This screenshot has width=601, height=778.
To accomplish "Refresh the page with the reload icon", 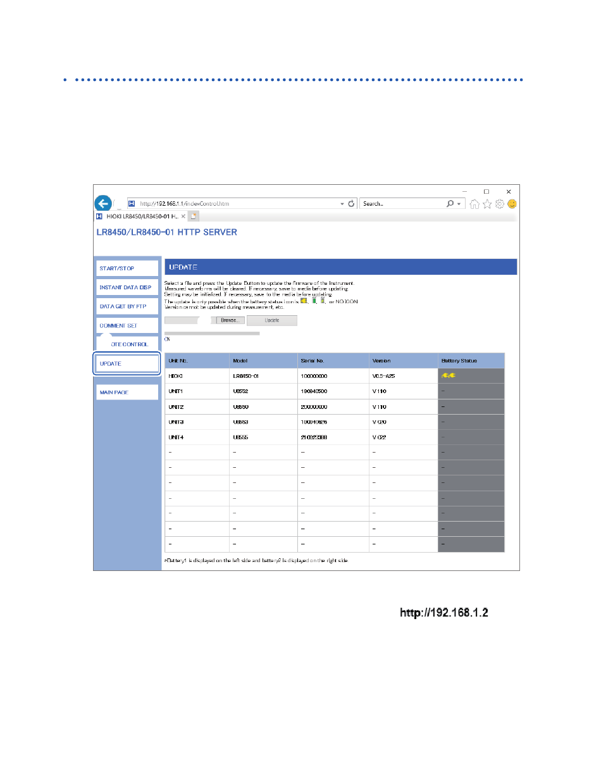I will point(352,204).
